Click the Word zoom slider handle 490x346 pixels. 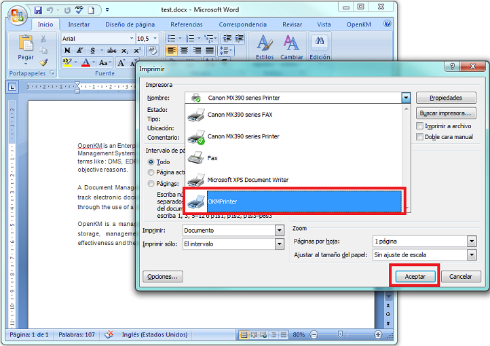tap(340, 334)
